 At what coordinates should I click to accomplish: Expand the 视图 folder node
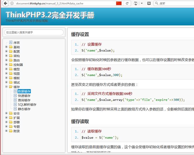6,73
